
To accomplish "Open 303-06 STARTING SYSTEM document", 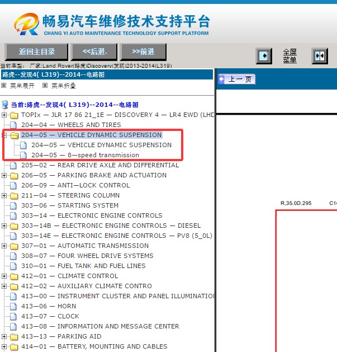I will pos(70,205).
